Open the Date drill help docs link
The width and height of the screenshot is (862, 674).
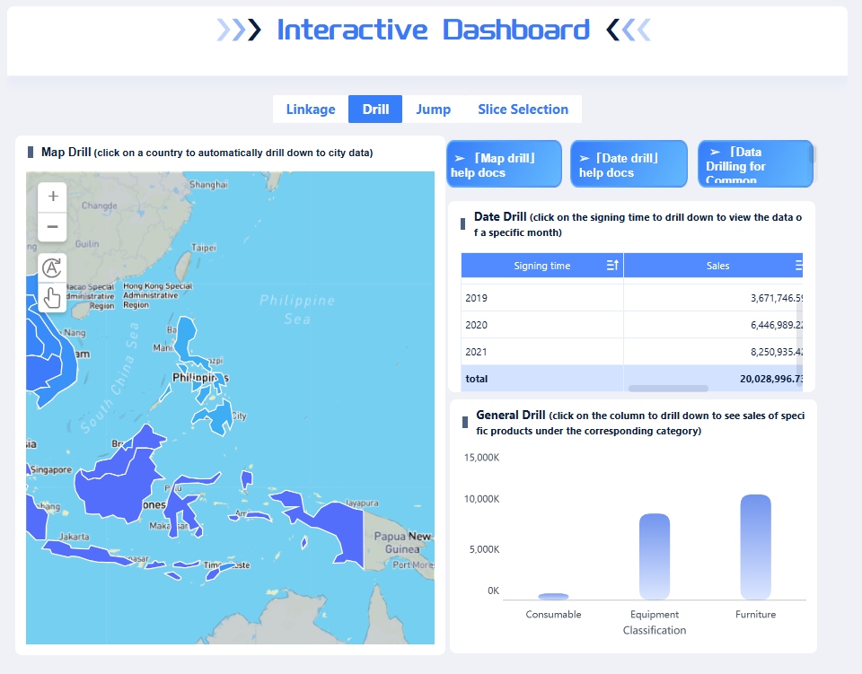629,164
